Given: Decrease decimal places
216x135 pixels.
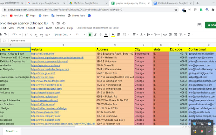Looking at the screenshot, I should 36,35.
